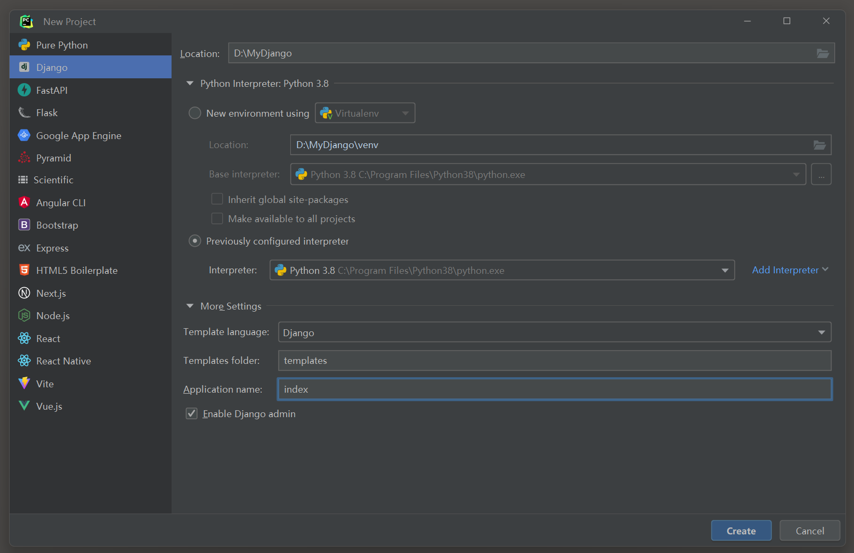The image size is (854, 553).
Task: Select Scientific project type
Action: click(91, 180)
